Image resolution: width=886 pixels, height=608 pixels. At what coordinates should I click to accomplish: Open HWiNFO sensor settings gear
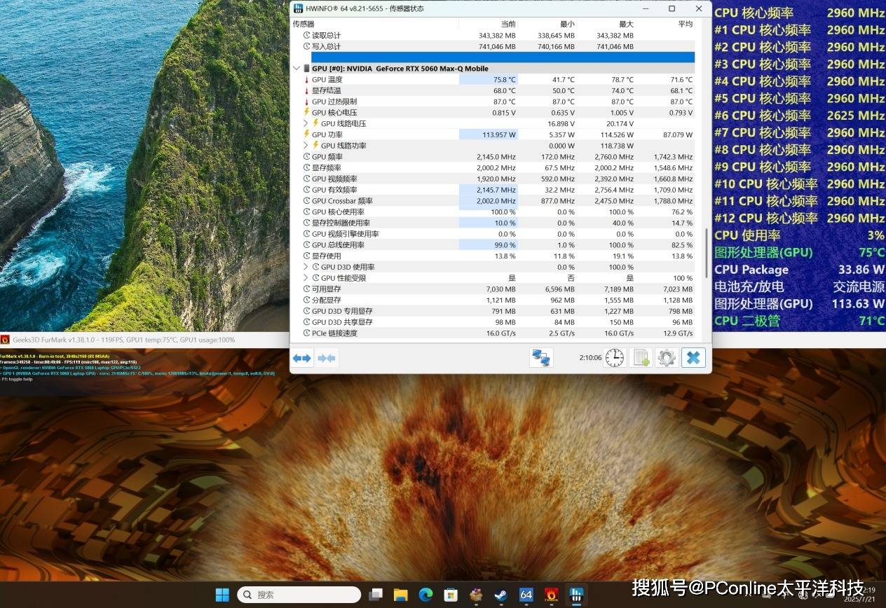pos(666,358)
